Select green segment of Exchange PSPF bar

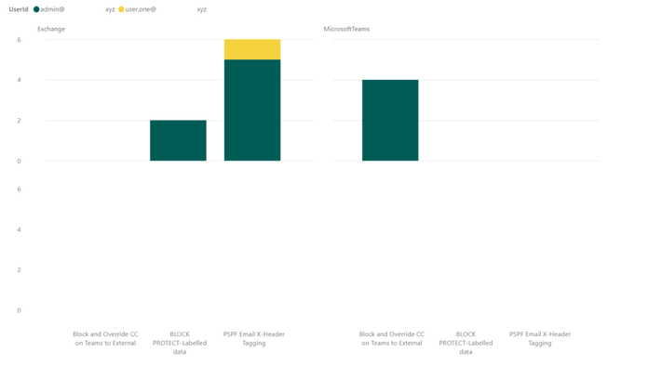(x=252, y=111)
